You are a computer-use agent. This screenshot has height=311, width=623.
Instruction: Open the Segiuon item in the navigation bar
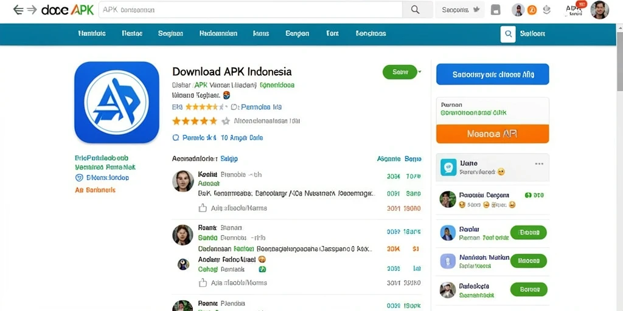click(170, 34)
